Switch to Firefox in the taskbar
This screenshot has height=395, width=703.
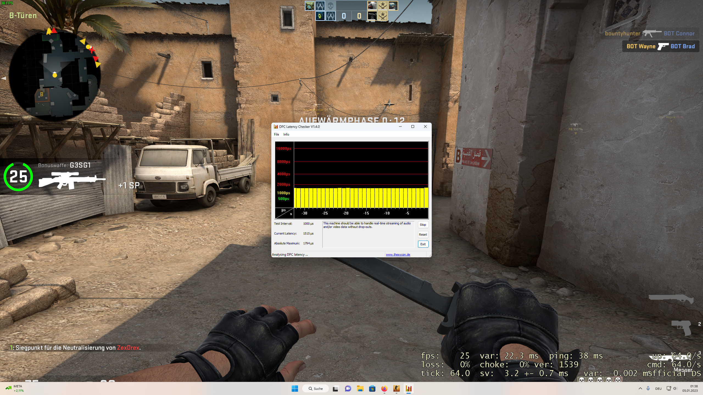point(384,388)
